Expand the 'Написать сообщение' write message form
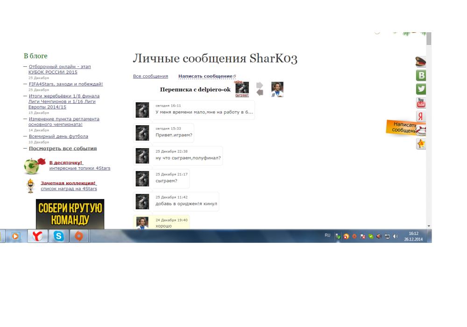The width and height of the screenshot is (467, 327). (x=205, y=76)
